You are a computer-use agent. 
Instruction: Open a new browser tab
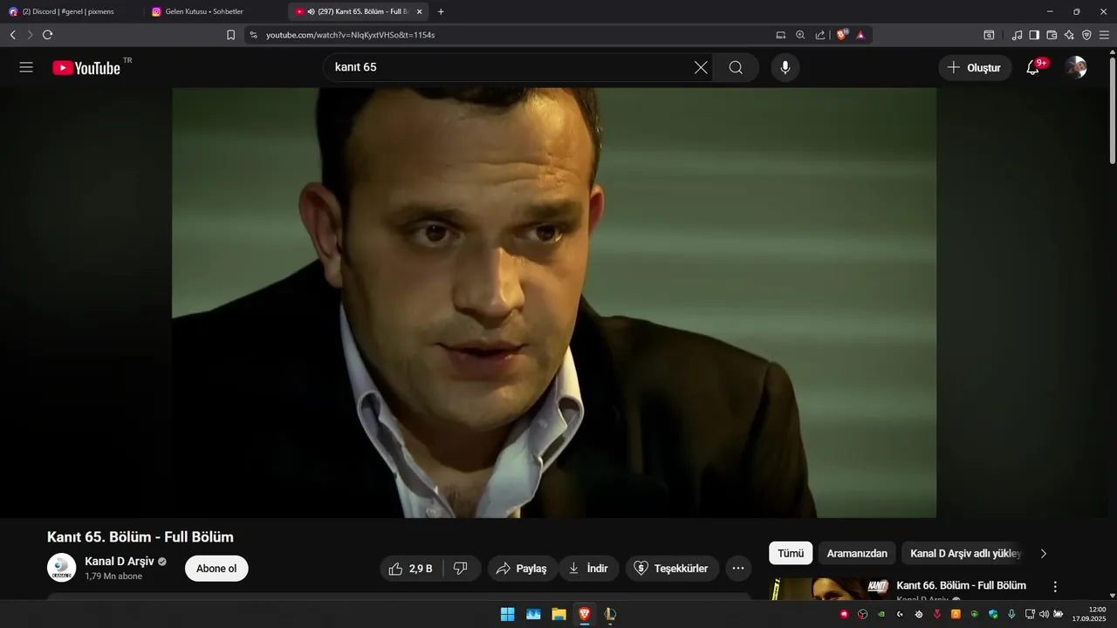click(x=441, y=11)
